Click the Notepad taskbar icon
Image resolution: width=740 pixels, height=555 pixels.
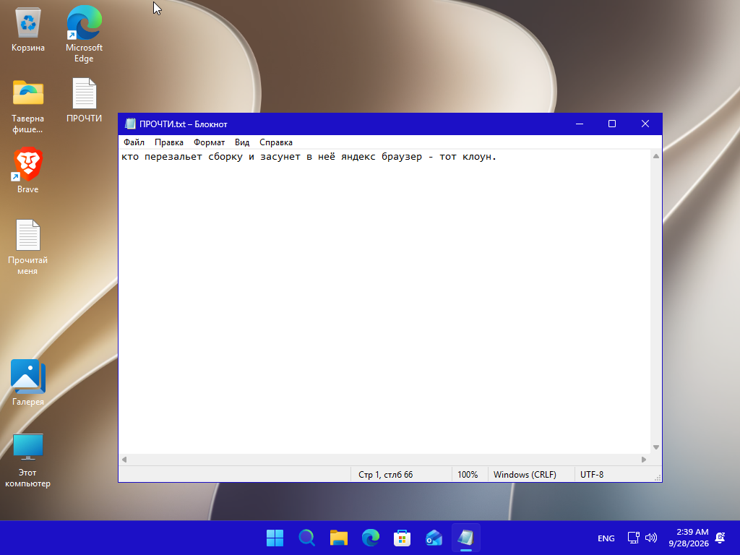(466, 538)
